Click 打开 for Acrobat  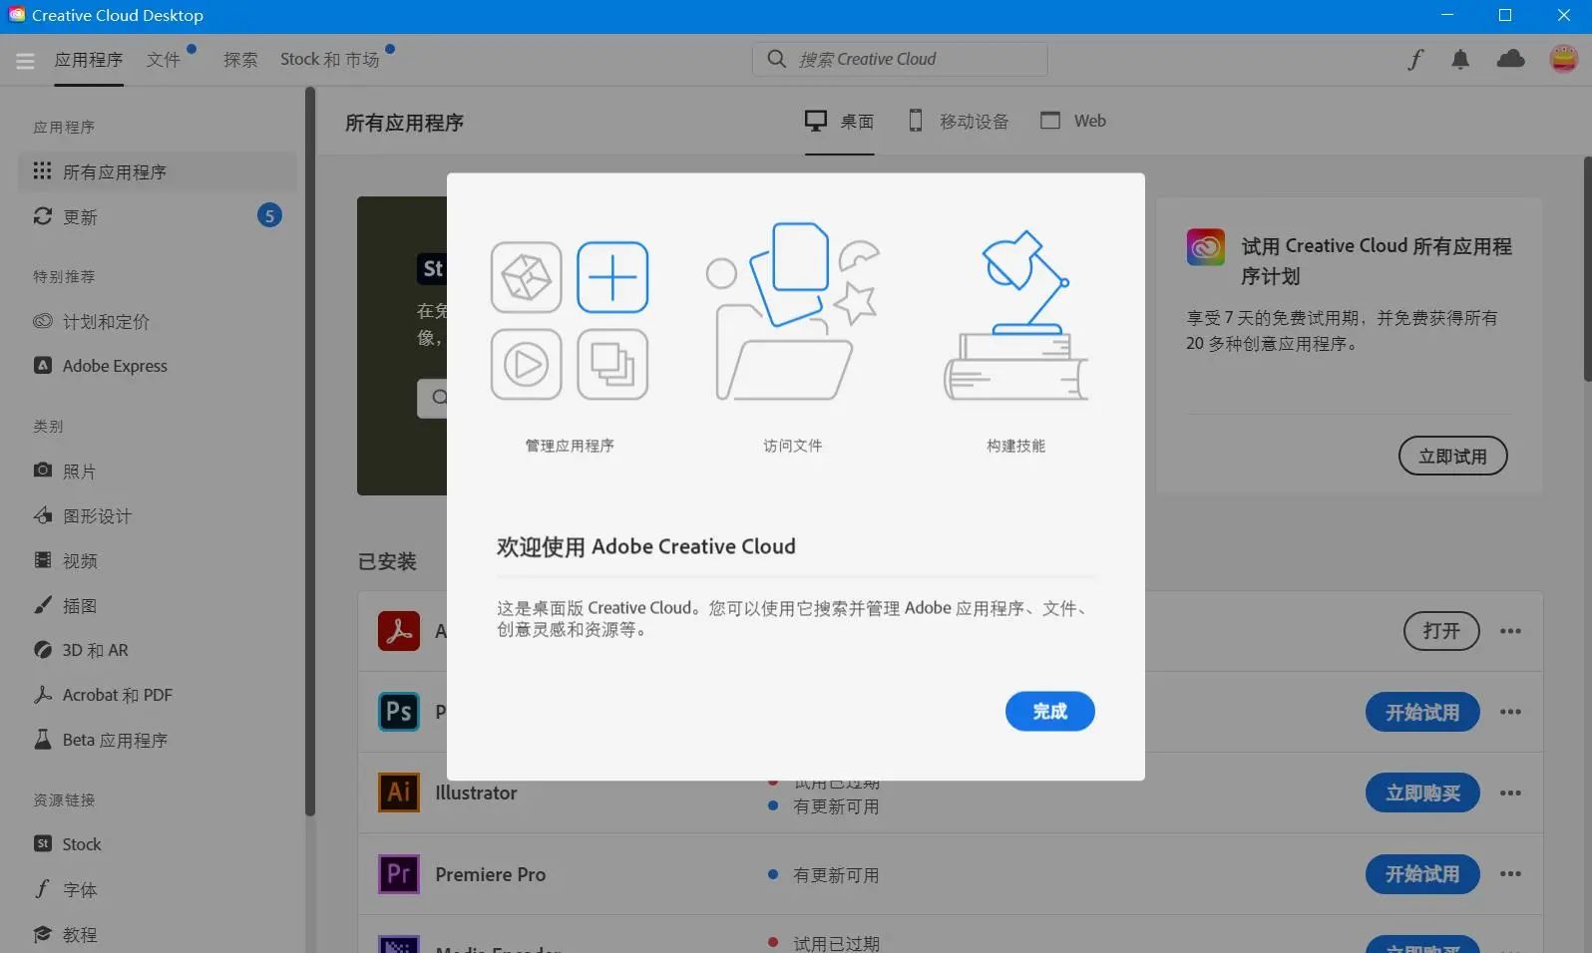click(x=1441, y=631)
